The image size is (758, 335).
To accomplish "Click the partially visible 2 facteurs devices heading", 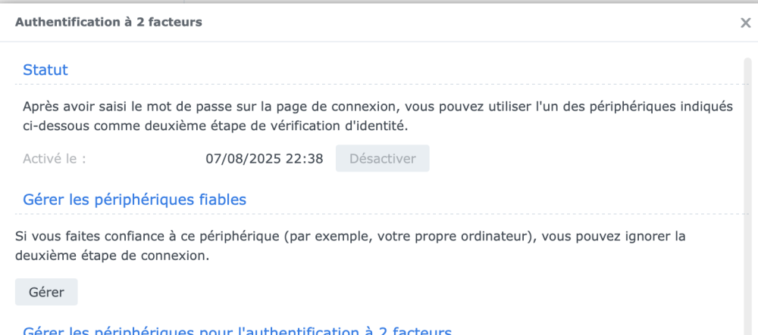I will click(x=237, y=331).
